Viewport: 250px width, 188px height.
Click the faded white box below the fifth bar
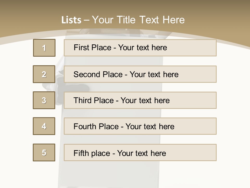[109, 174]
